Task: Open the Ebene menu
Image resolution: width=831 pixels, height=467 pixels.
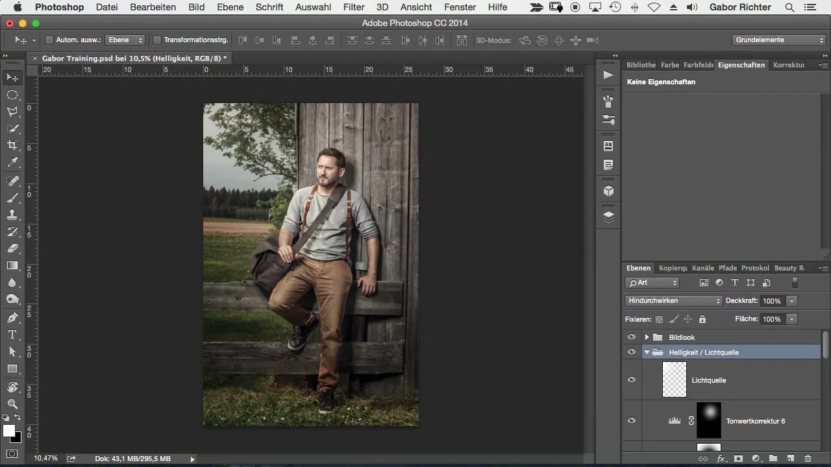Action: click(230, 7)
